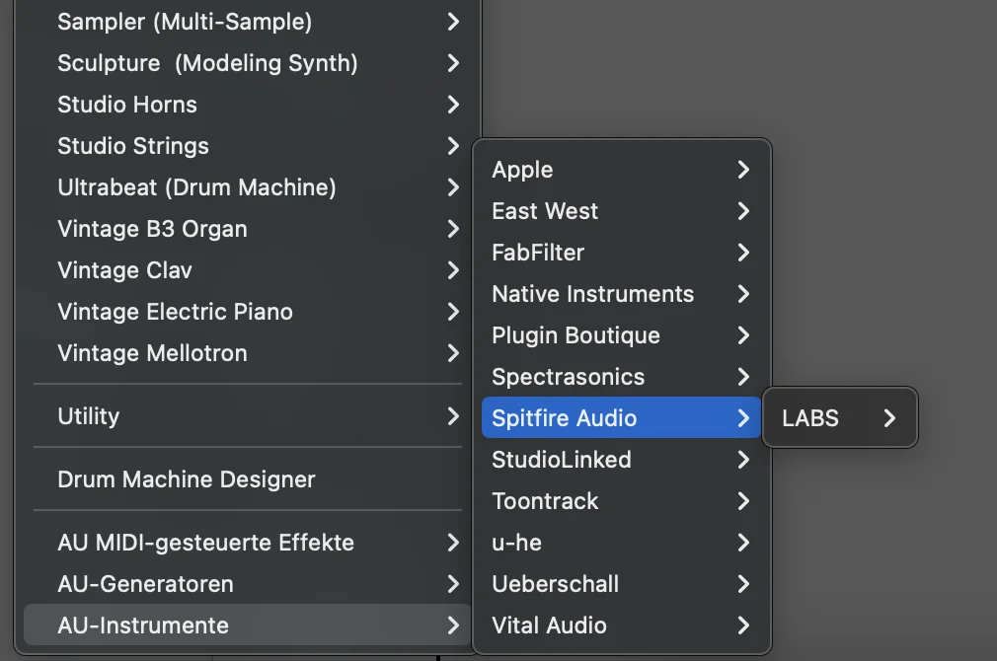Select Plugin Boutique in the list
The height and width of the screenshot is (661, 997).
[x=621, y=335]
